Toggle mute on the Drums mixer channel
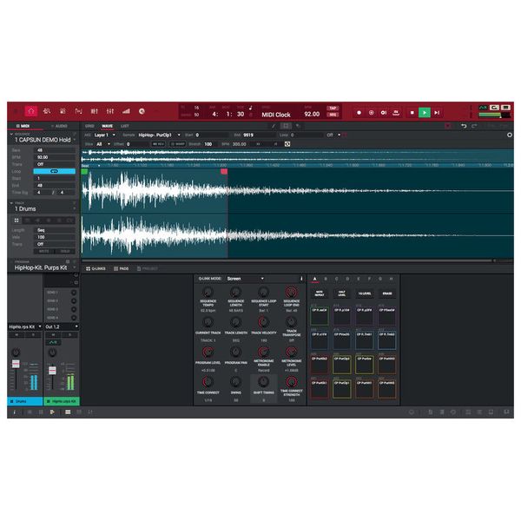 pyautogui.click(x=16, y=335)
